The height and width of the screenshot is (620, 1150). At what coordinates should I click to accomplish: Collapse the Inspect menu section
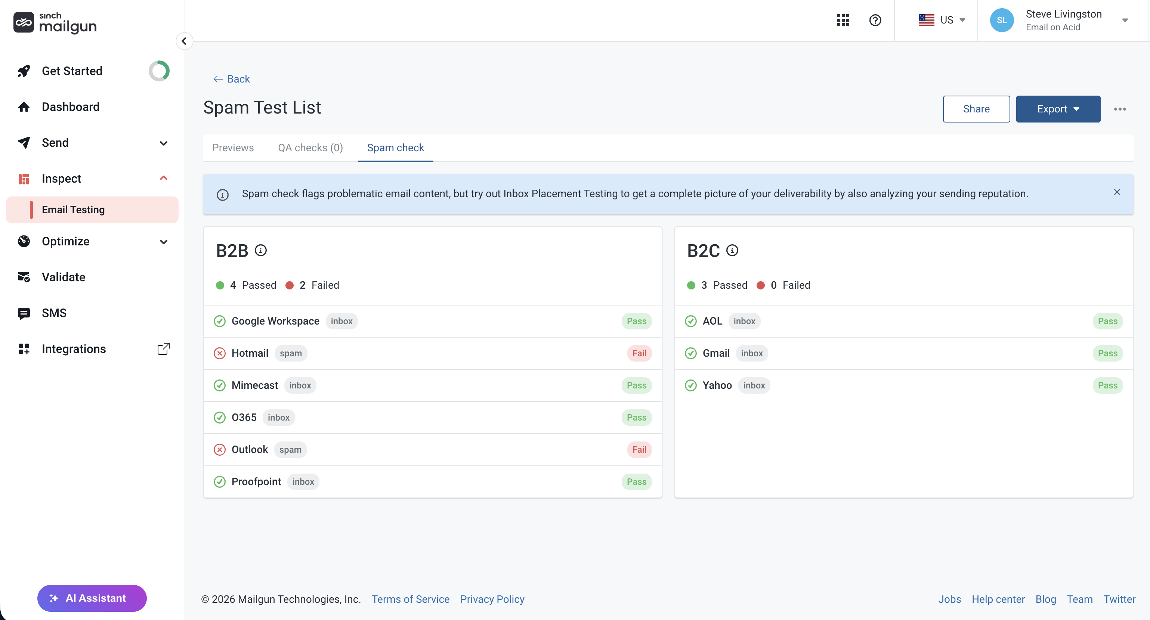(x=163, y=178)
